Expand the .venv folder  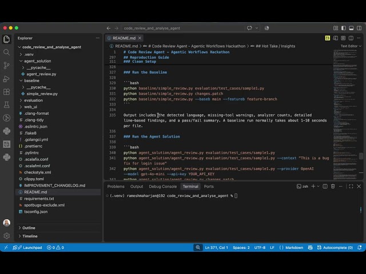21,55
